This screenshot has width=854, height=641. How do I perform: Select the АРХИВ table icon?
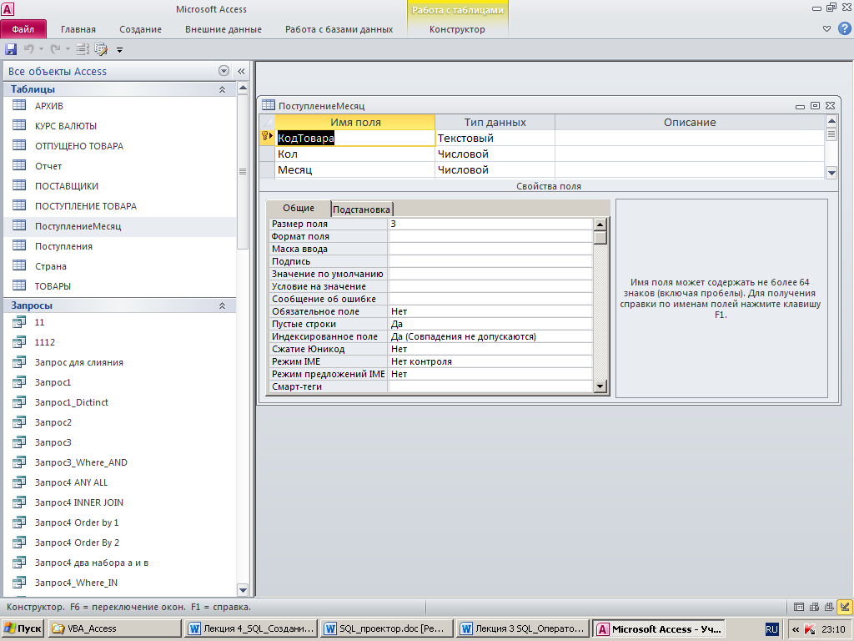[19, 105]
